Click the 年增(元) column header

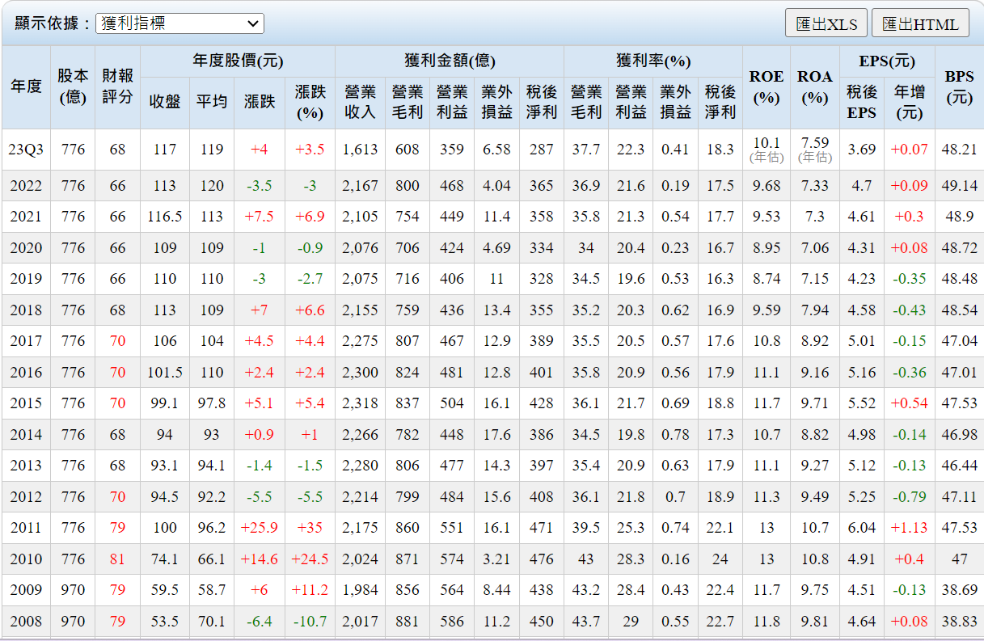coord(909,102)
